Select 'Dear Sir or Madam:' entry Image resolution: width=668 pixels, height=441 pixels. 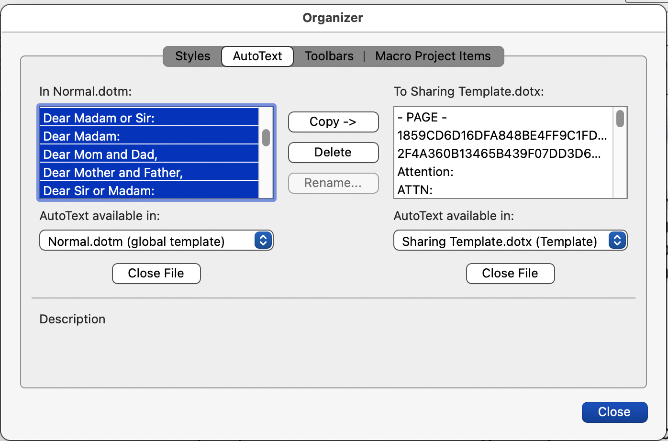pyautogui.click(x=149, y=190)
